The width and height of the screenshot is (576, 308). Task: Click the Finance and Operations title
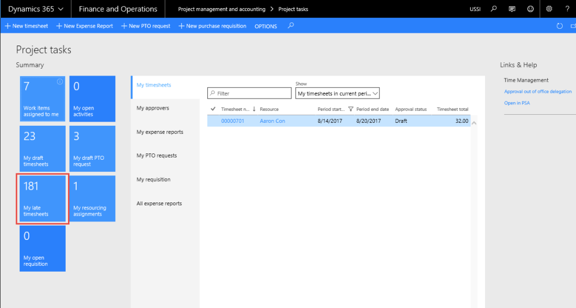[118, 9]
